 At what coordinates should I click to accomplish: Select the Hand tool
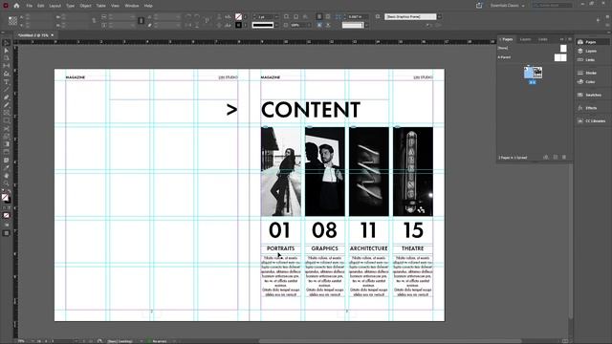[x=7, y=176]
